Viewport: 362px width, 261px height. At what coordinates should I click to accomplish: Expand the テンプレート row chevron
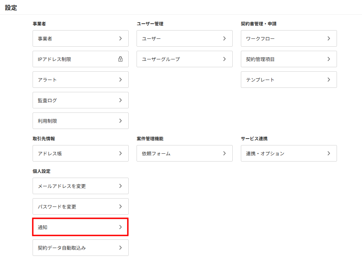[329, 80]
